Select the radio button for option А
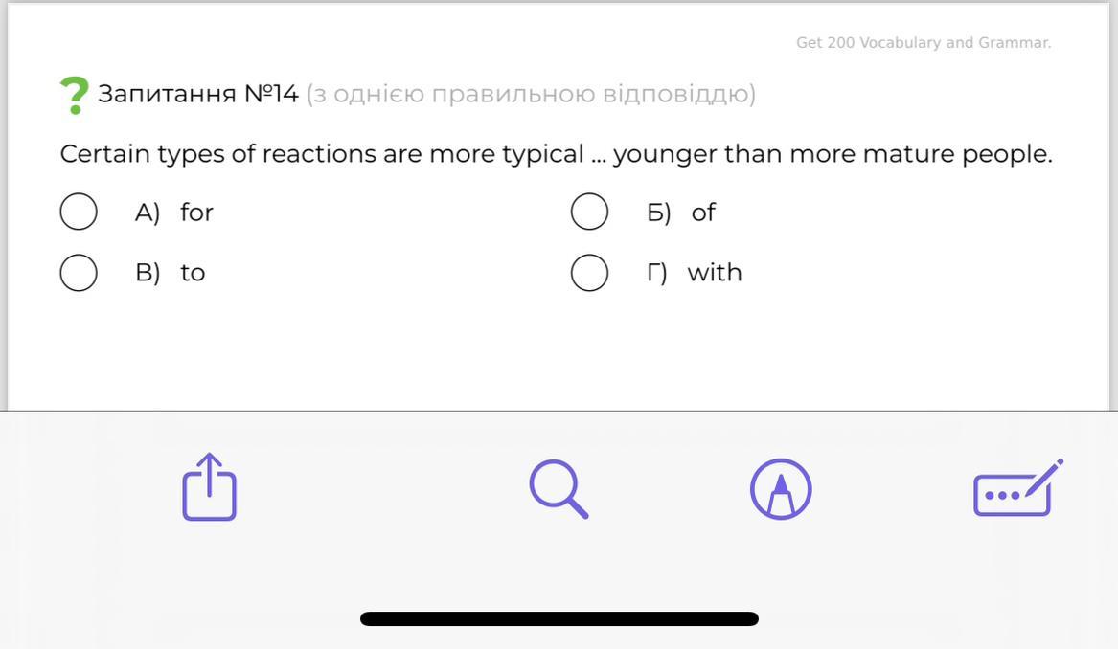Image resolution: width=1118 pixels, height=649 pixels. tap(79, 212)
